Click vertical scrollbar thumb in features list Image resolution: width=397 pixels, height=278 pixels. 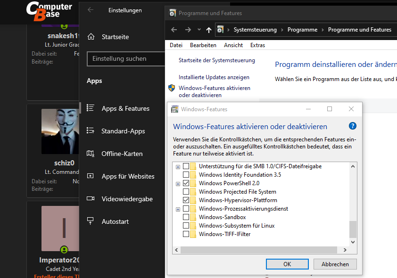(x=353, y=229)
